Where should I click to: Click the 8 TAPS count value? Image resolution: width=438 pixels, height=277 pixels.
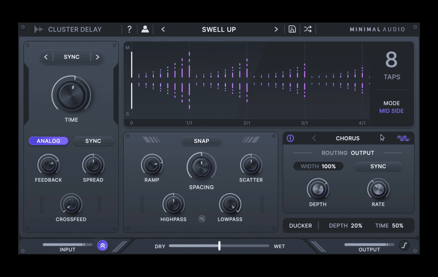tap(391, 60)
